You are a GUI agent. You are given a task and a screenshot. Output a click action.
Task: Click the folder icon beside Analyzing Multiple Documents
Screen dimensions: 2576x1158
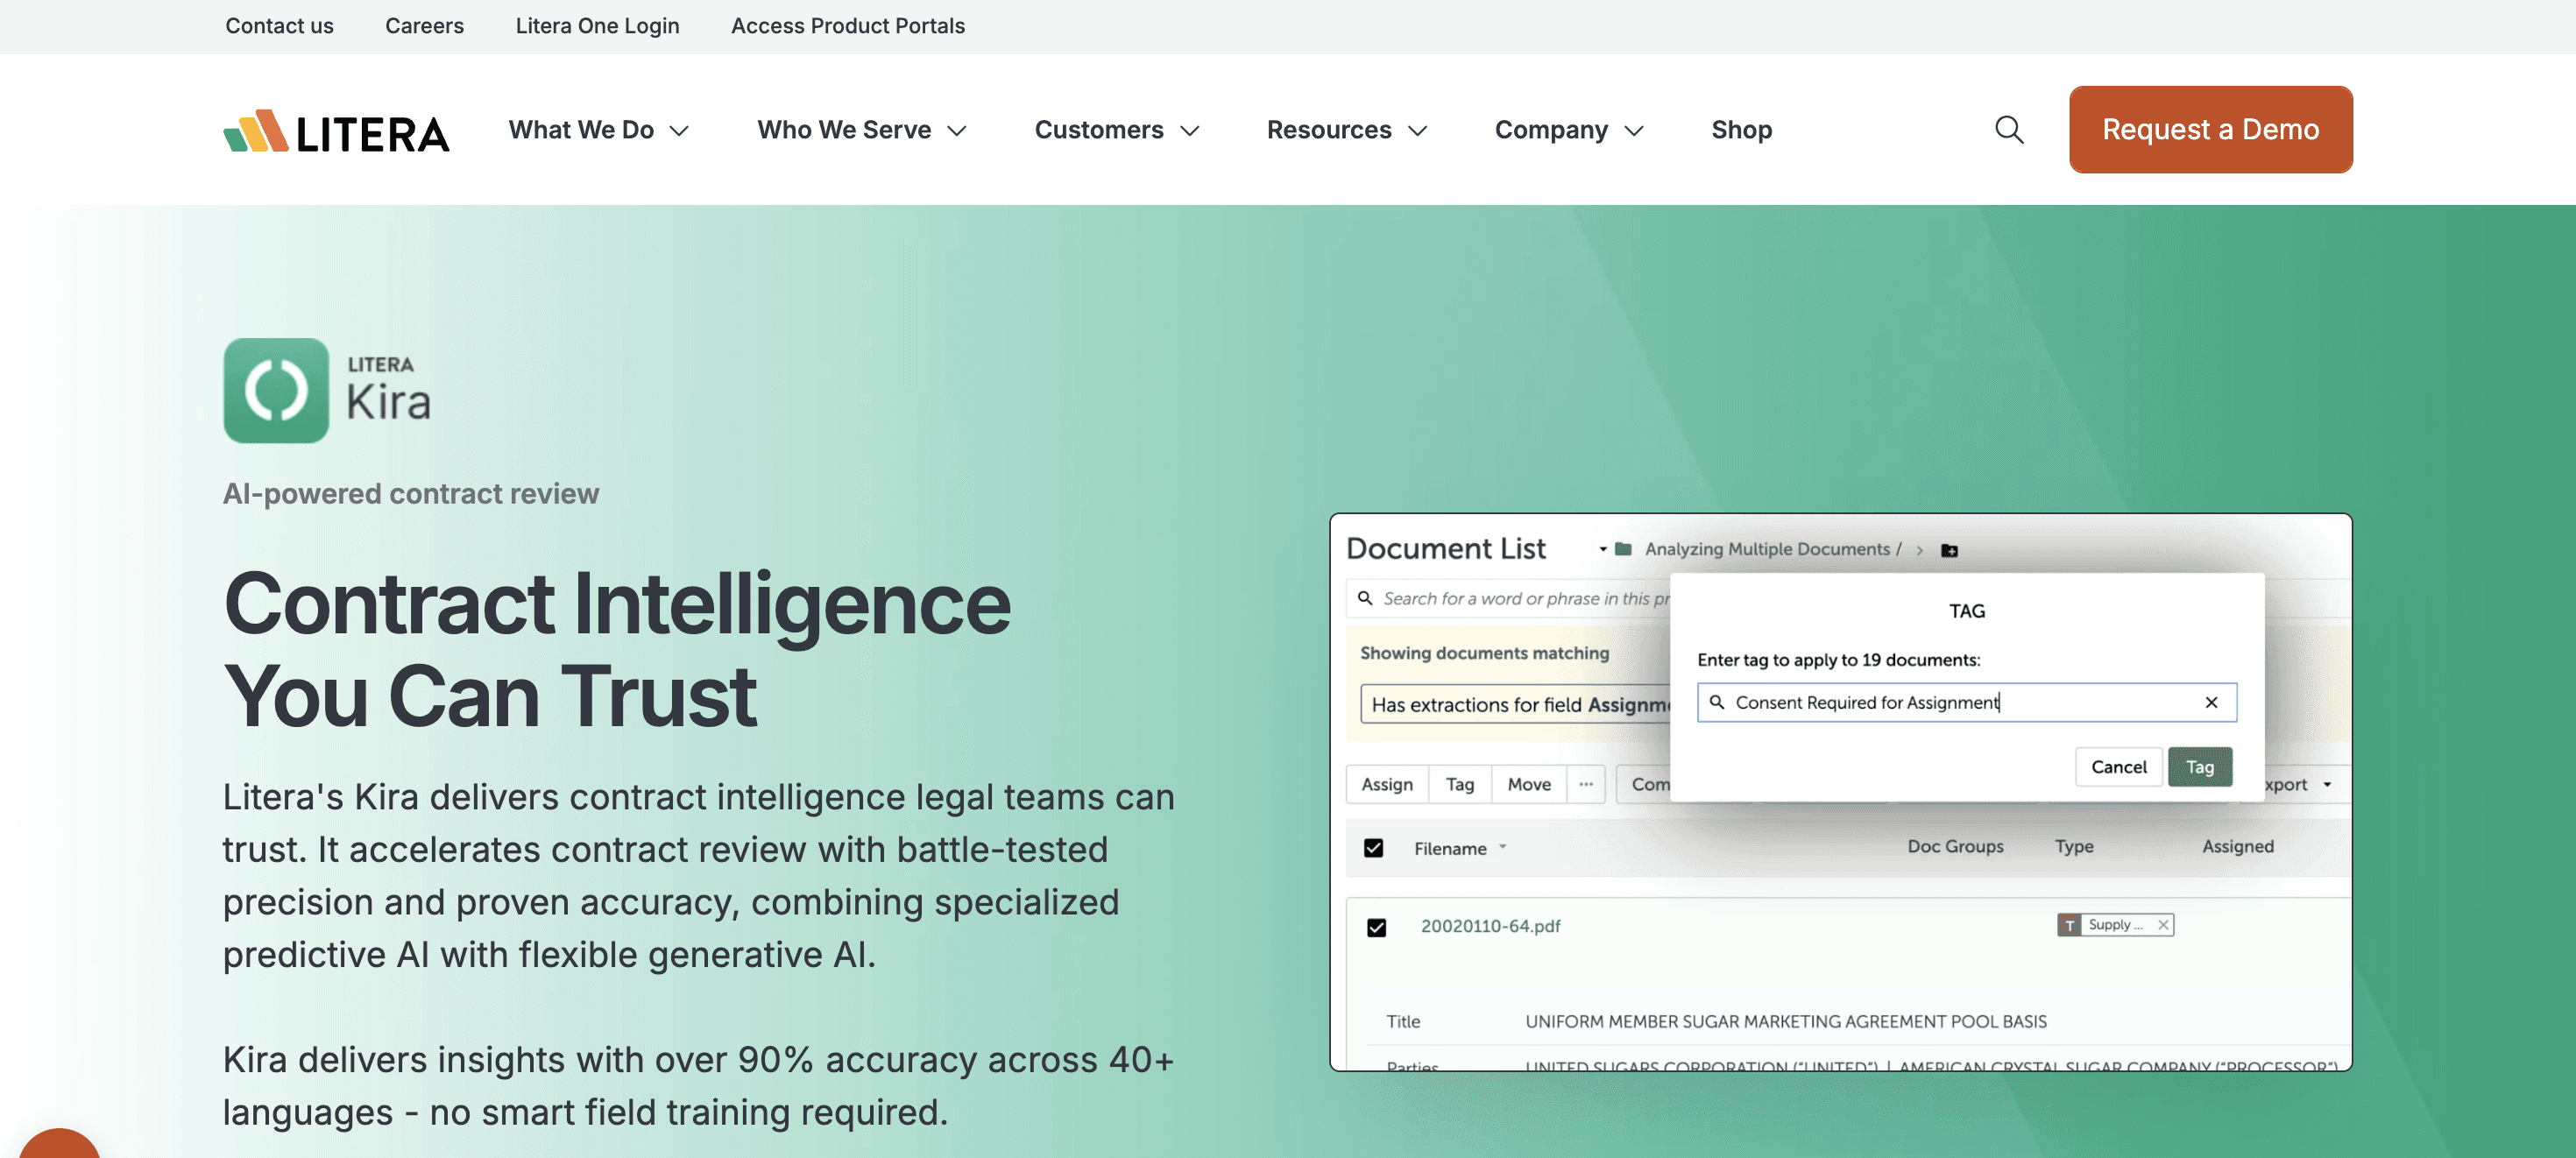click(1623, 549)
